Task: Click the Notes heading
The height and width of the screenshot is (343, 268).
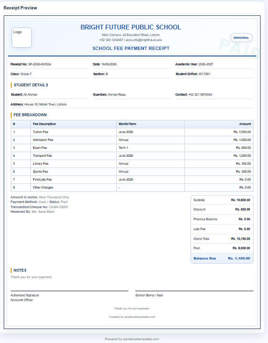Action: click(x=20, y=270)
